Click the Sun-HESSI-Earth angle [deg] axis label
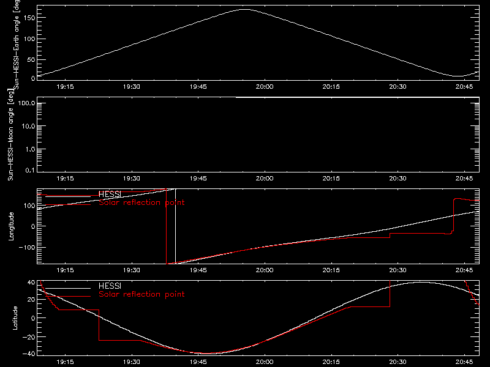The width and height of the screenshot is (490, 367). click(17, 45)
